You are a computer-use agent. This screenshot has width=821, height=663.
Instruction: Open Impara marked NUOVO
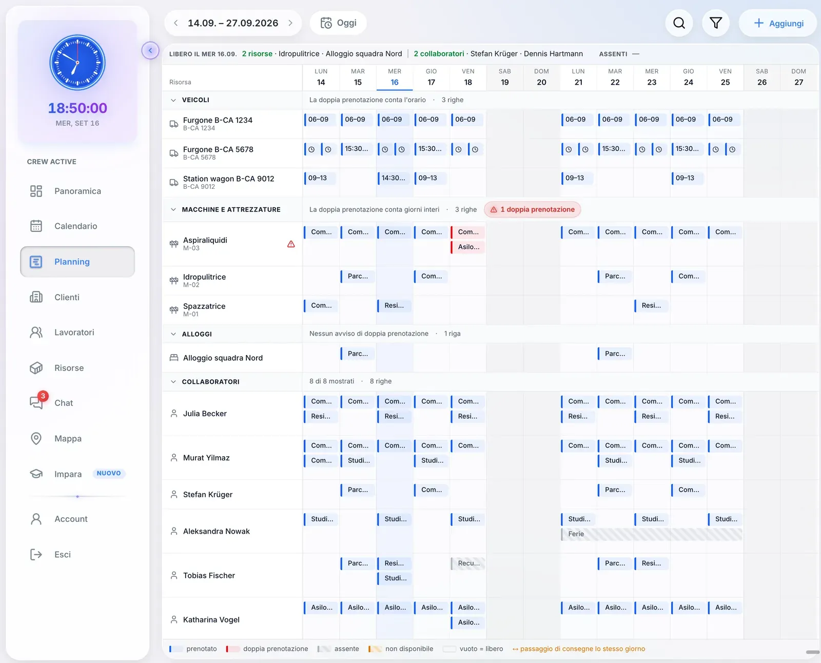(x=77, y=474)
